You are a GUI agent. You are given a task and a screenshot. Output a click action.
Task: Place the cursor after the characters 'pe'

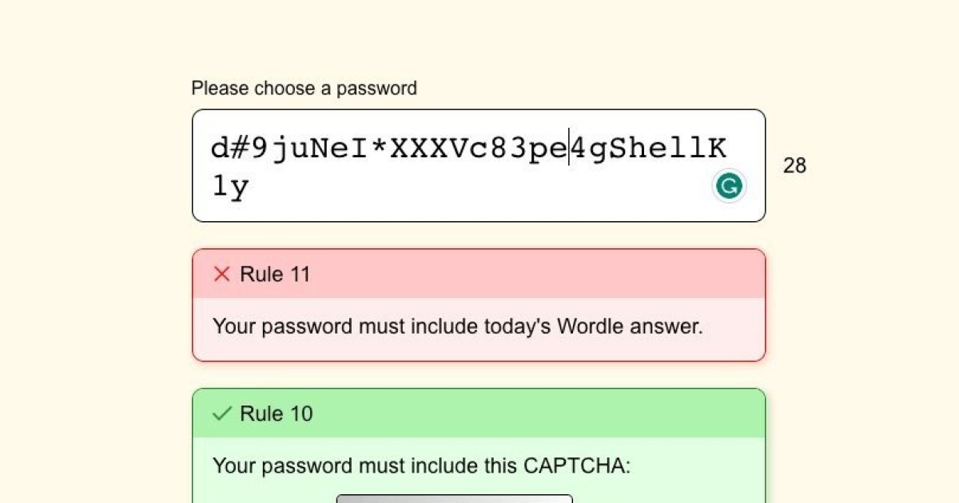[x=567, y=147]
